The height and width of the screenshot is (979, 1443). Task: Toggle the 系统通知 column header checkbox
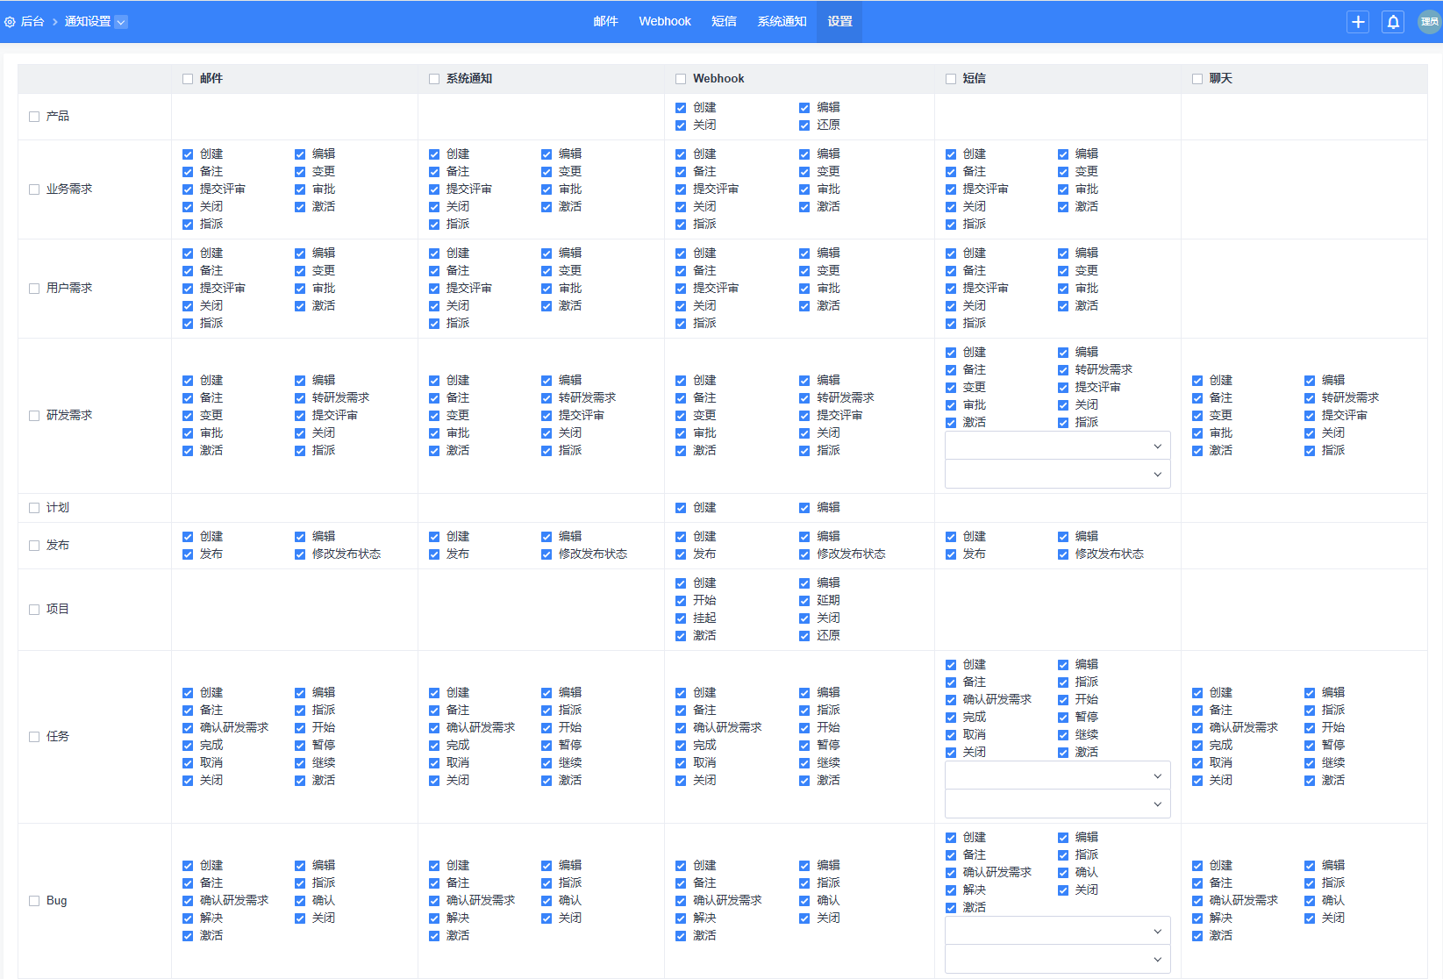[434, 79]
